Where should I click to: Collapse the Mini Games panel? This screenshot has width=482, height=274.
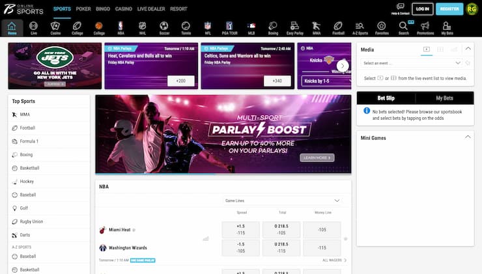[468, 137]
